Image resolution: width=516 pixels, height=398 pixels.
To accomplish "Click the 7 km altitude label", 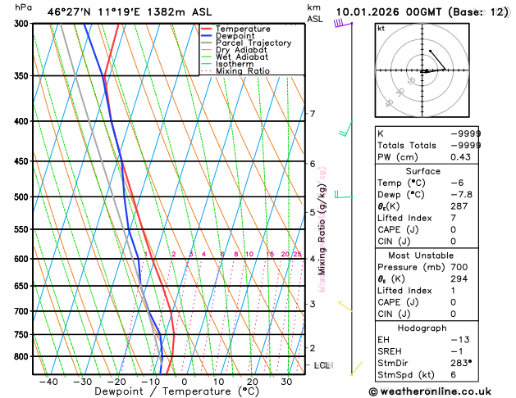I will click(313, 114).
